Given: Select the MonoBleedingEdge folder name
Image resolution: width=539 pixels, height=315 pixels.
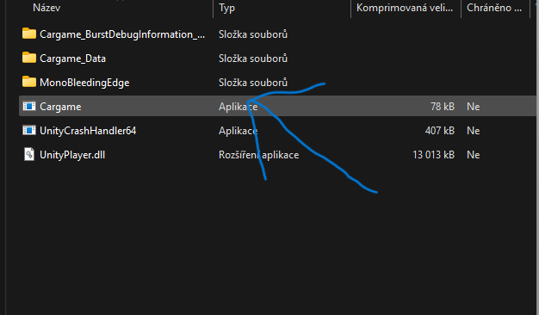Looking at the screenshot, I should click(x=84, y=83).
